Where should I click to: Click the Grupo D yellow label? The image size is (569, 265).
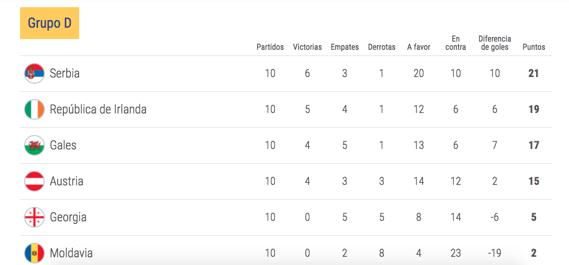[x=50, y=23]
